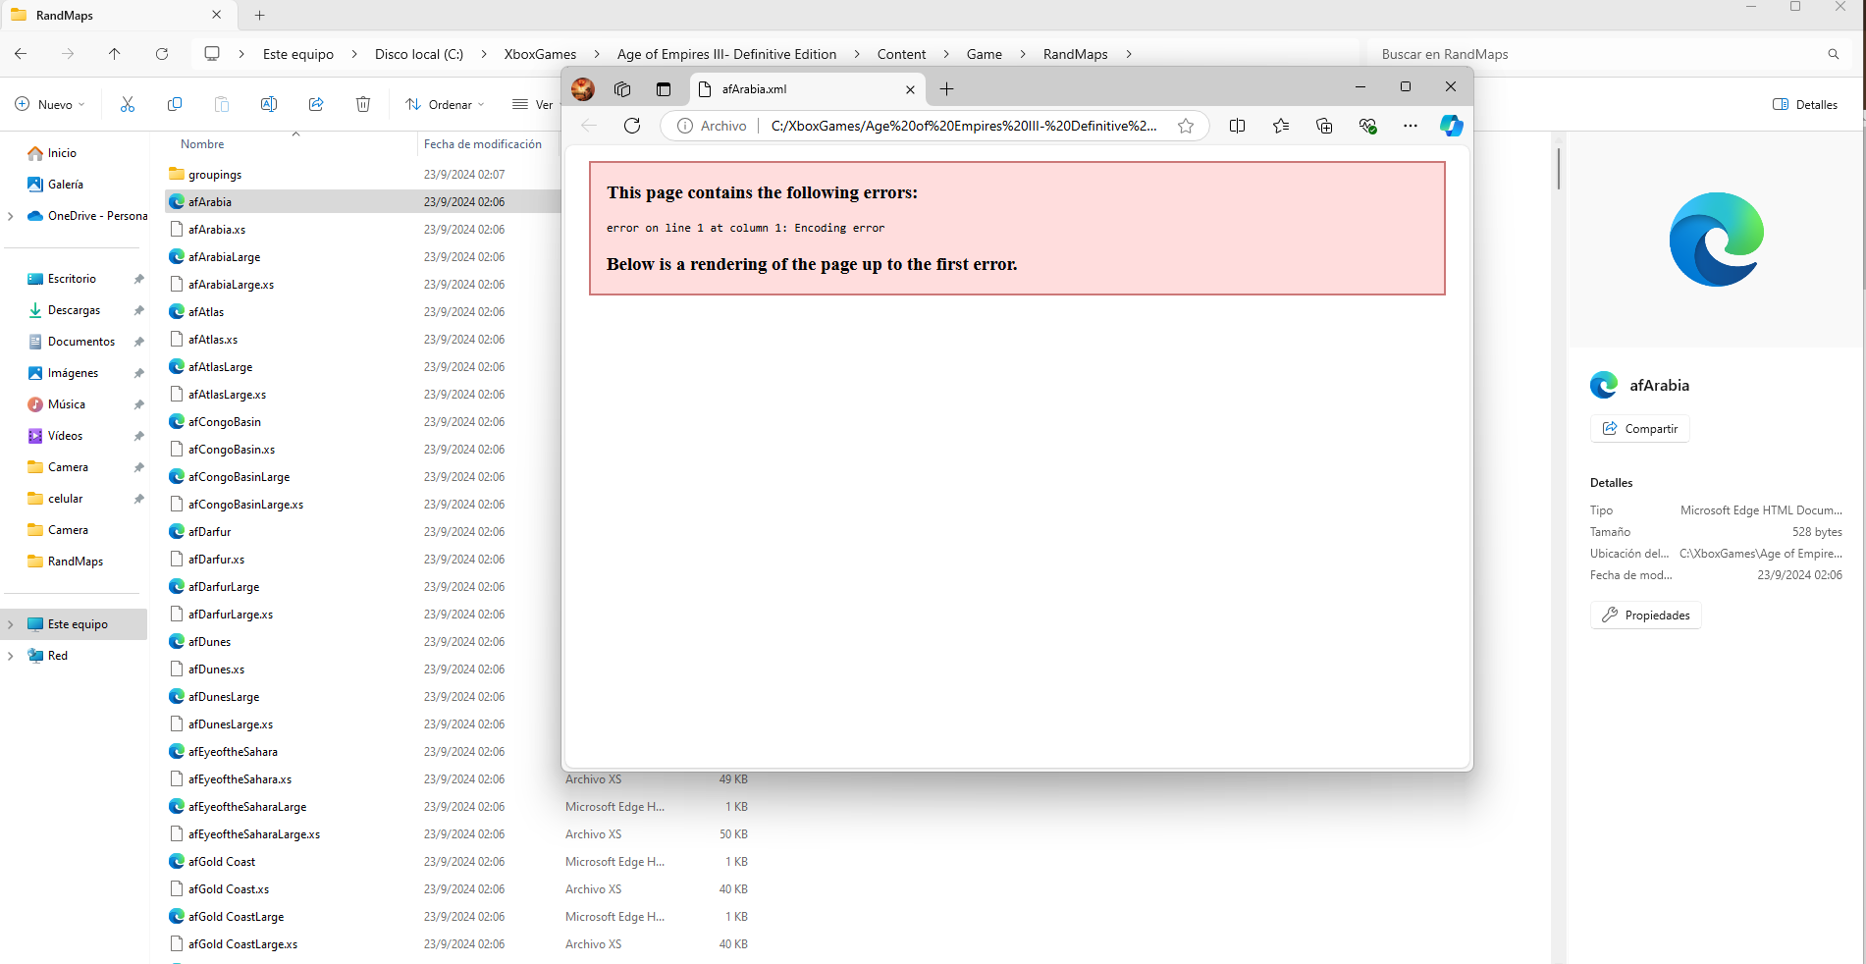Viewport: 1866px width, 964px height.
Task: Open Edge workspaces icon
Action: pos(622,89)
